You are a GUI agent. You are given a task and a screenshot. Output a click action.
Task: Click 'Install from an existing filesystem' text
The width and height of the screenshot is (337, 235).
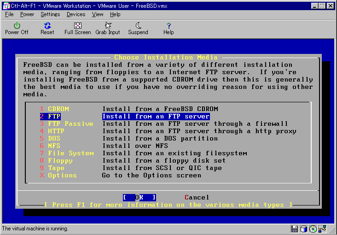tap(174, 153)
